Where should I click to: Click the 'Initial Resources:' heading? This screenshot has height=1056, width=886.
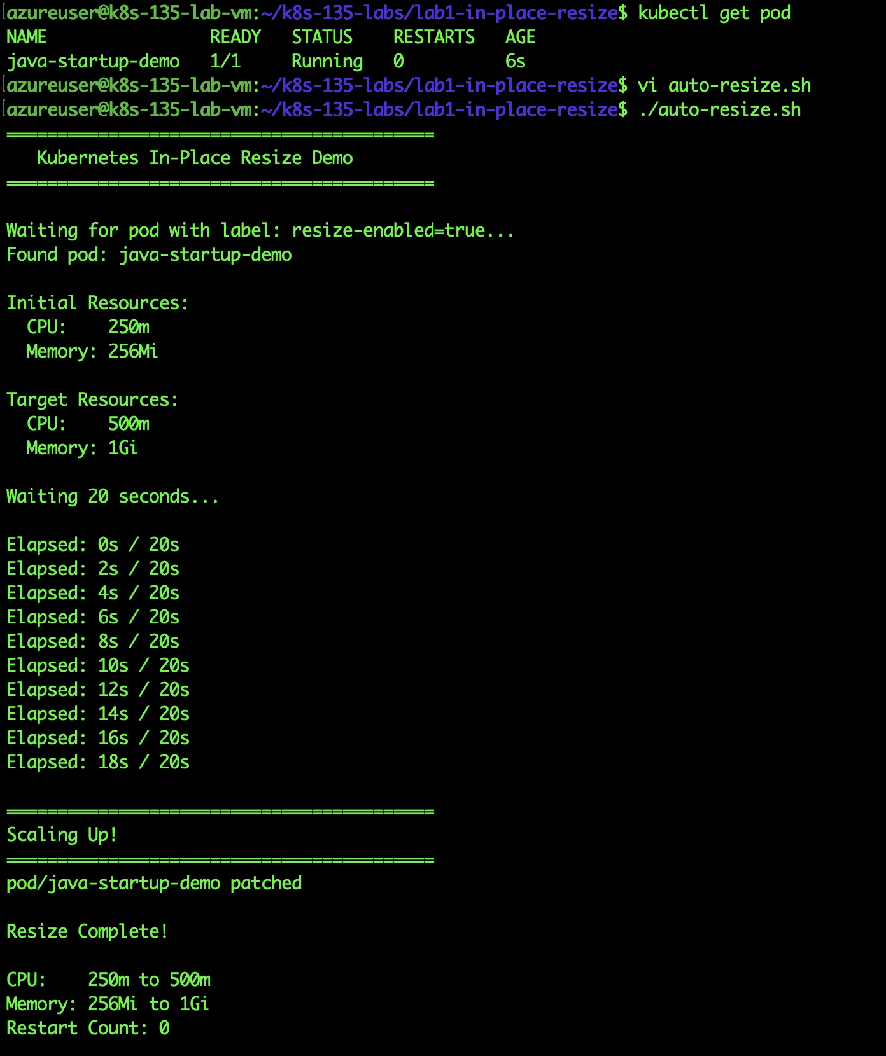point(97,303)
